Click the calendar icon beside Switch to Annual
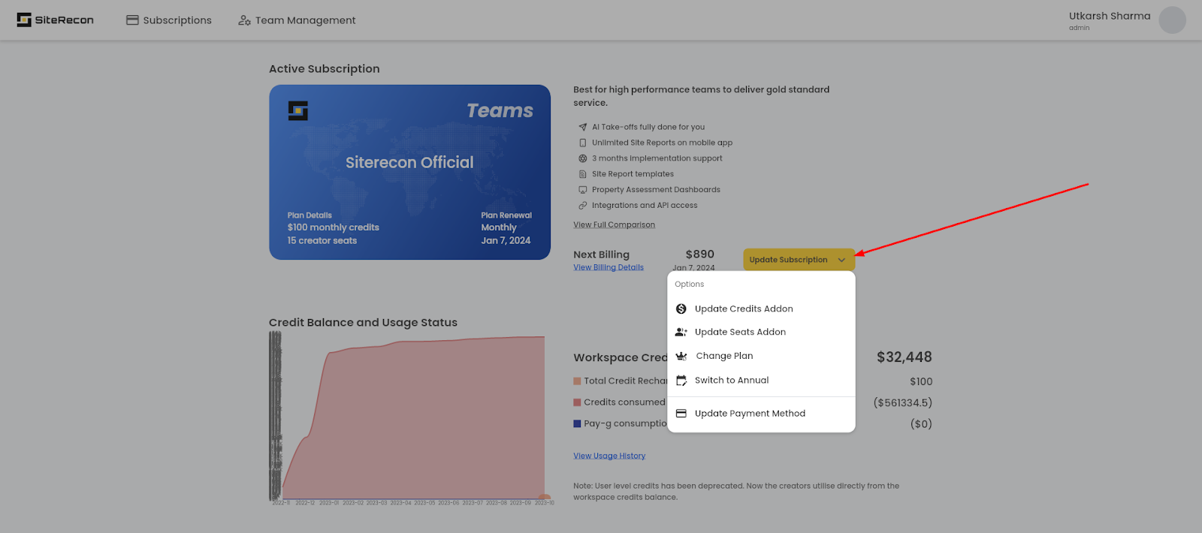 tap(681, 380)
